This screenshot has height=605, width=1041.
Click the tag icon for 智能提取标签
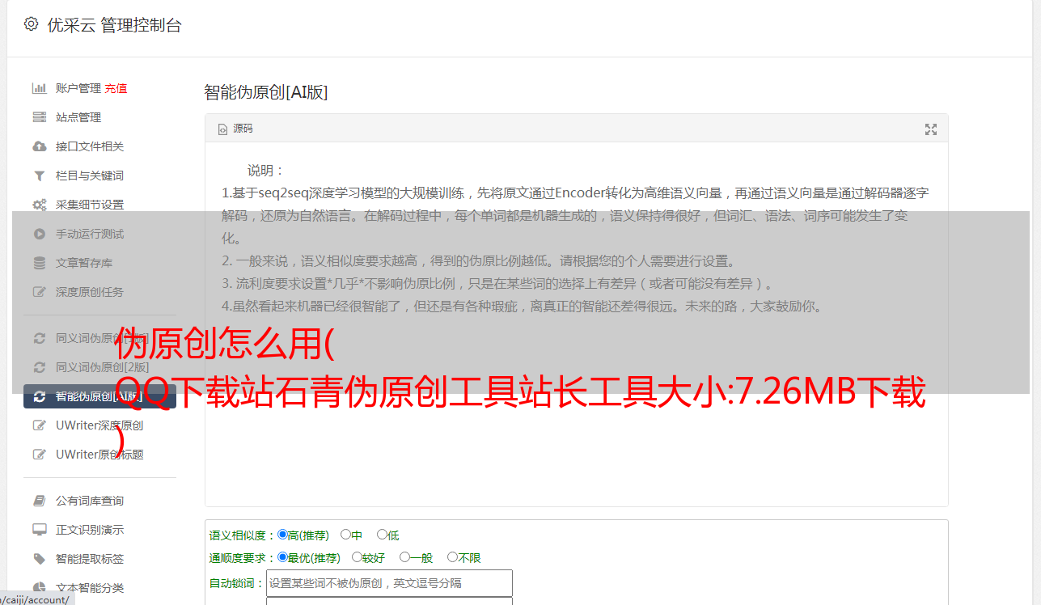pos(39,559)
